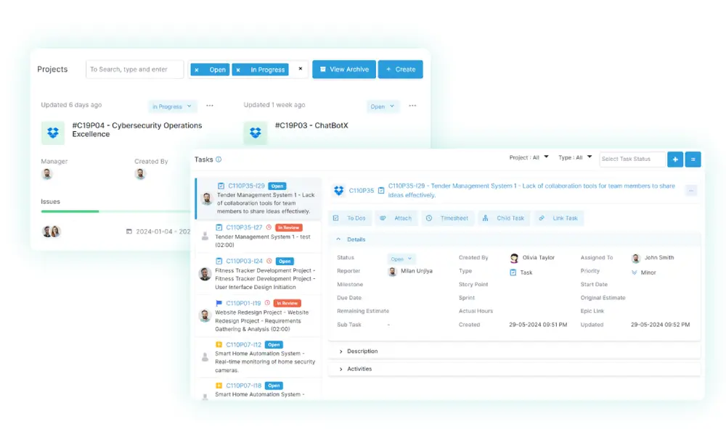This screenshot has width=726, height=445.
Task: Remove the In Progress filter chip
Action: [x=238, y=70]
